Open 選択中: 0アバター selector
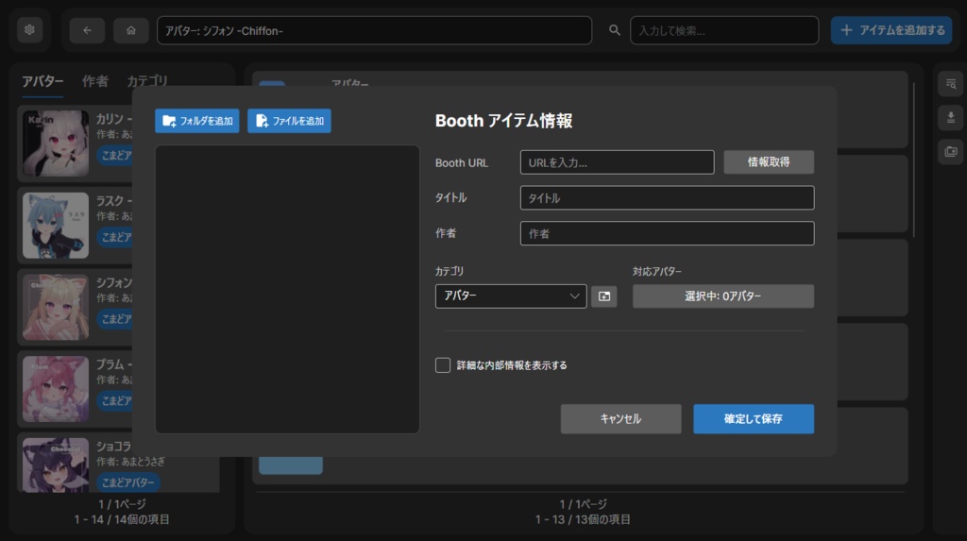This screenshot has width=967, height=541. (x=722, y=296)
